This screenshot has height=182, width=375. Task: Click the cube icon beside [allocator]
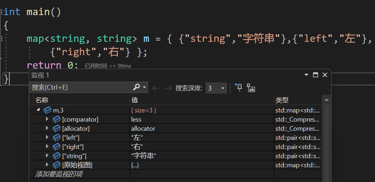pyautogui.click(x=56, y=129)
